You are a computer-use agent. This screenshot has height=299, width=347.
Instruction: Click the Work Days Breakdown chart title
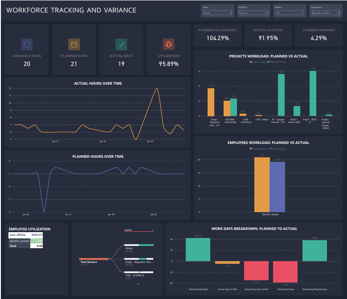pyautogui.click(x=254, y=229)
